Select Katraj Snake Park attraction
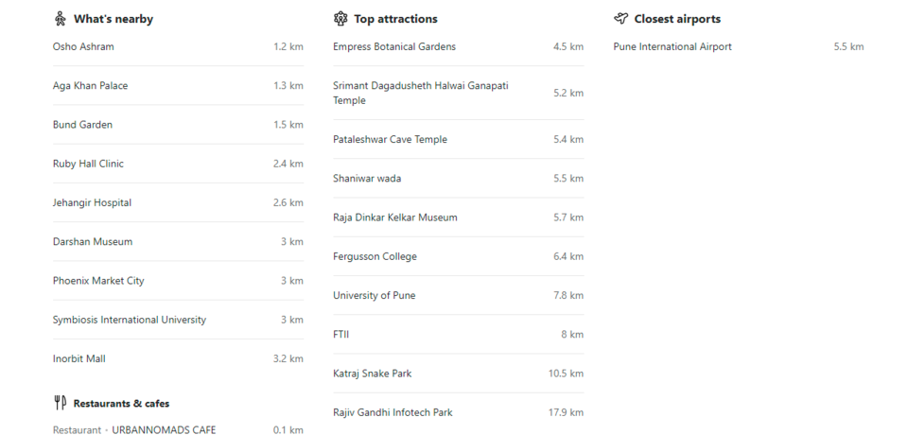 372,374
